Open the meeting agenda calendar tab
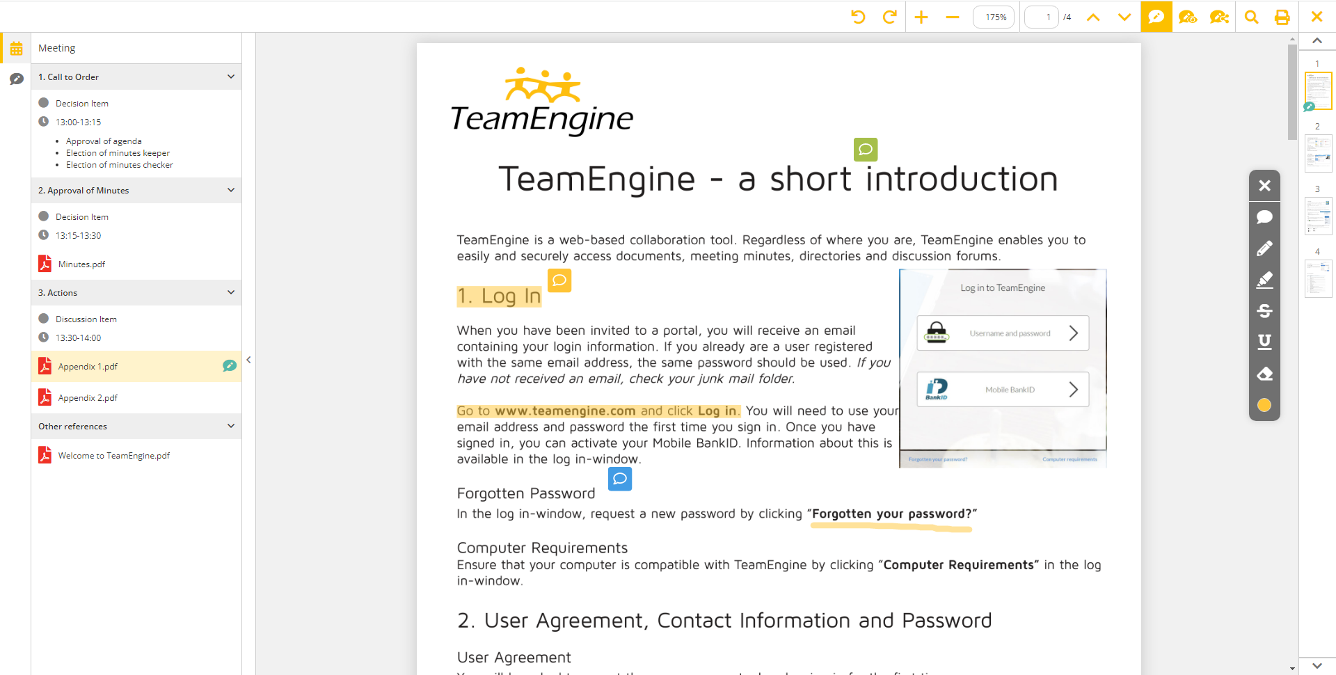Screen dimensions: 1336x675 pos(16,48)
